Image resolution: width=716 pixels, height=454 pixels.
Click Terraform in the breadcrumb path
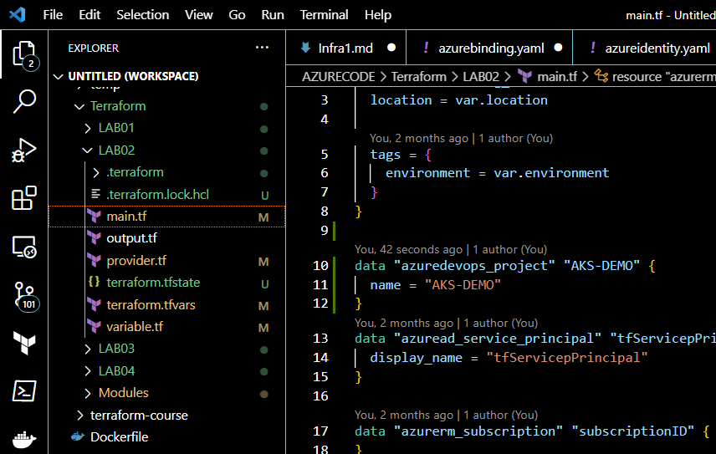tap(419, 77)
